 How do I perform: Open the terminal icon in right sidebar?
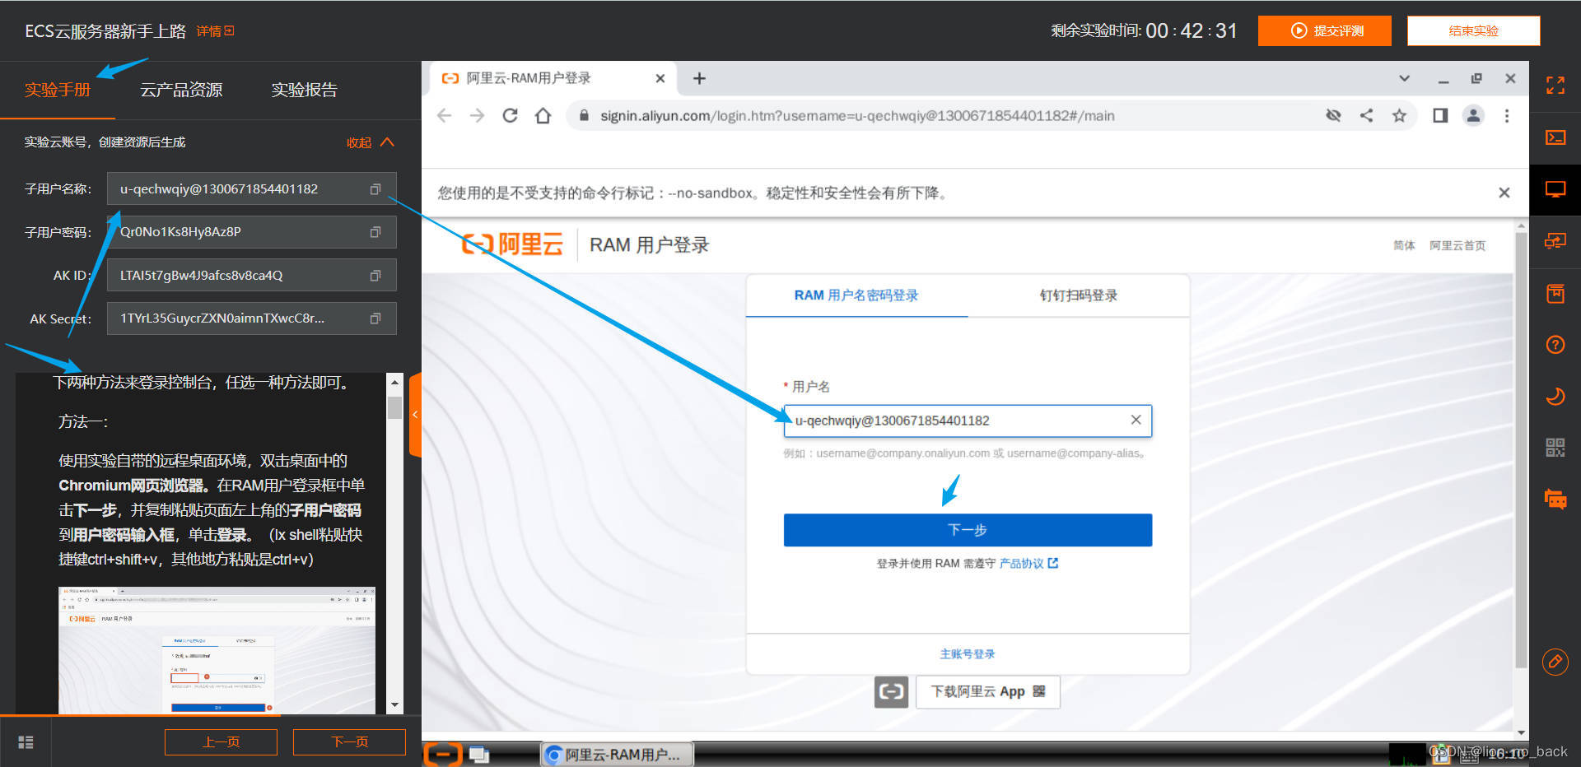(x=1555, y=137)
